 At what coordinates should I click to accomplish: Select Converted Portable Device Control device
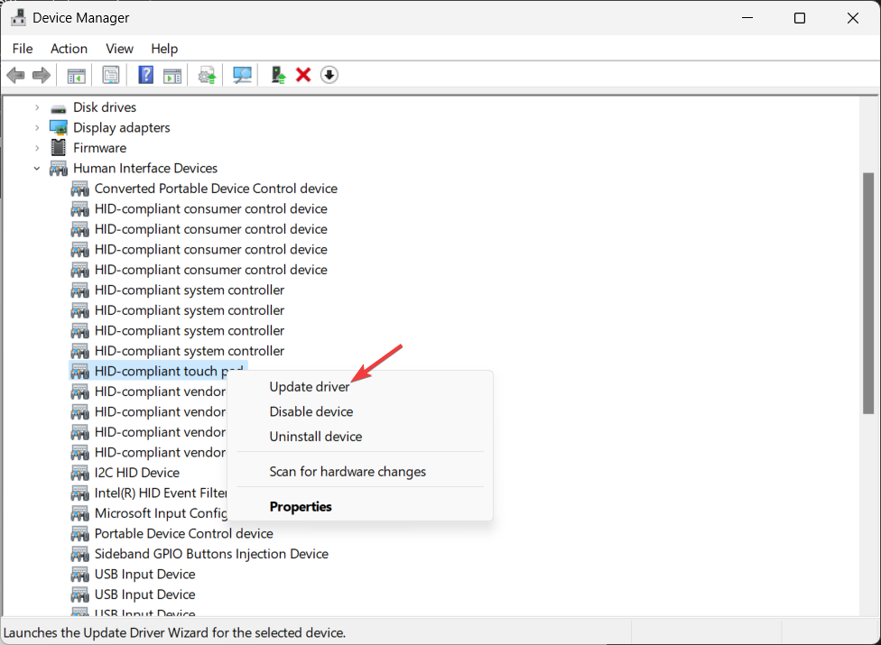pos(216,189)
